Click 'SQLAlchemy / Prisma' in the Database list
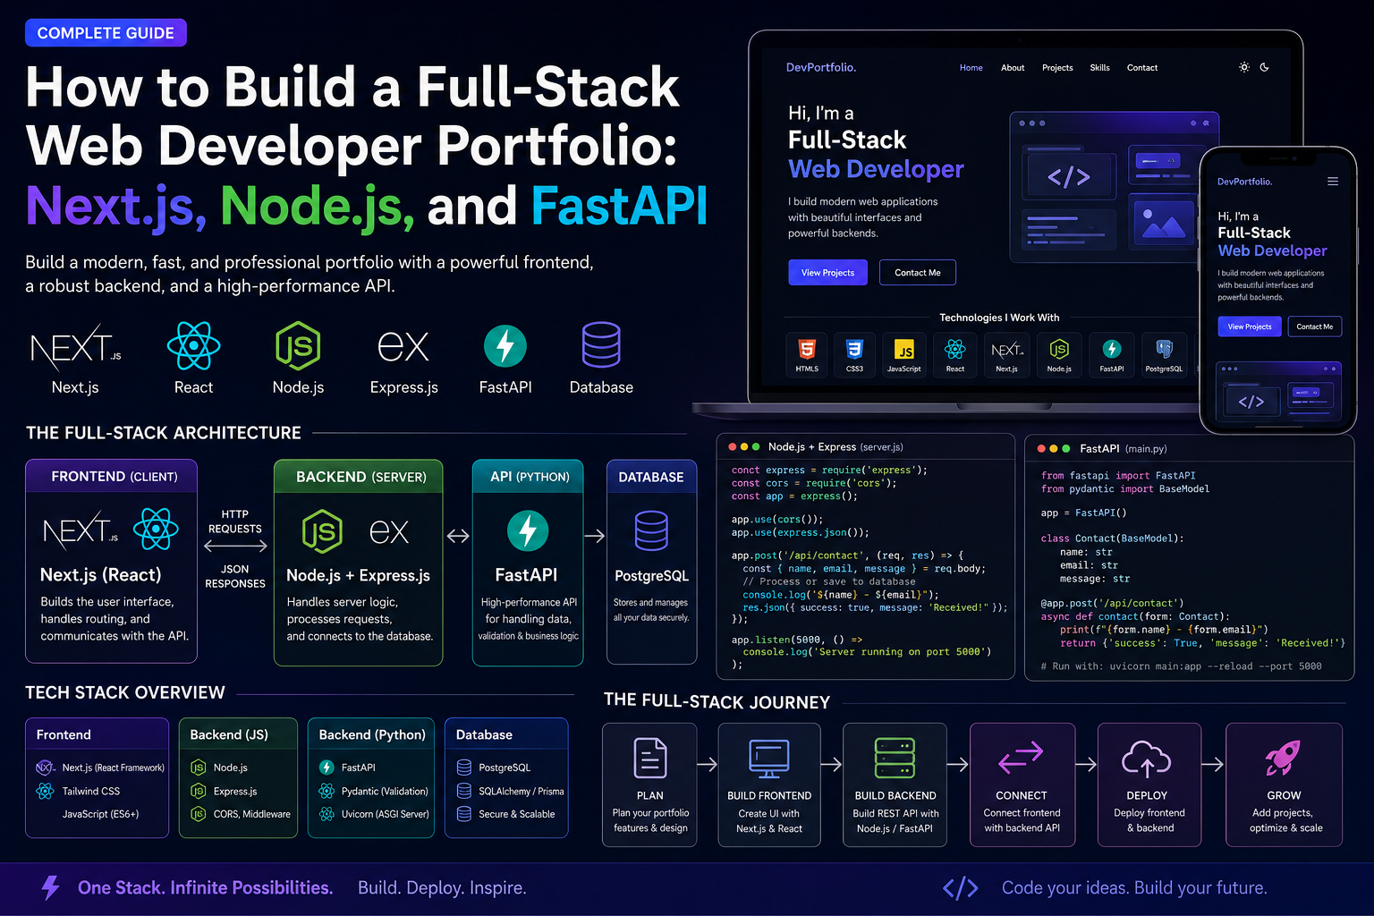The image size is (1374, 916). coord(522,792)
